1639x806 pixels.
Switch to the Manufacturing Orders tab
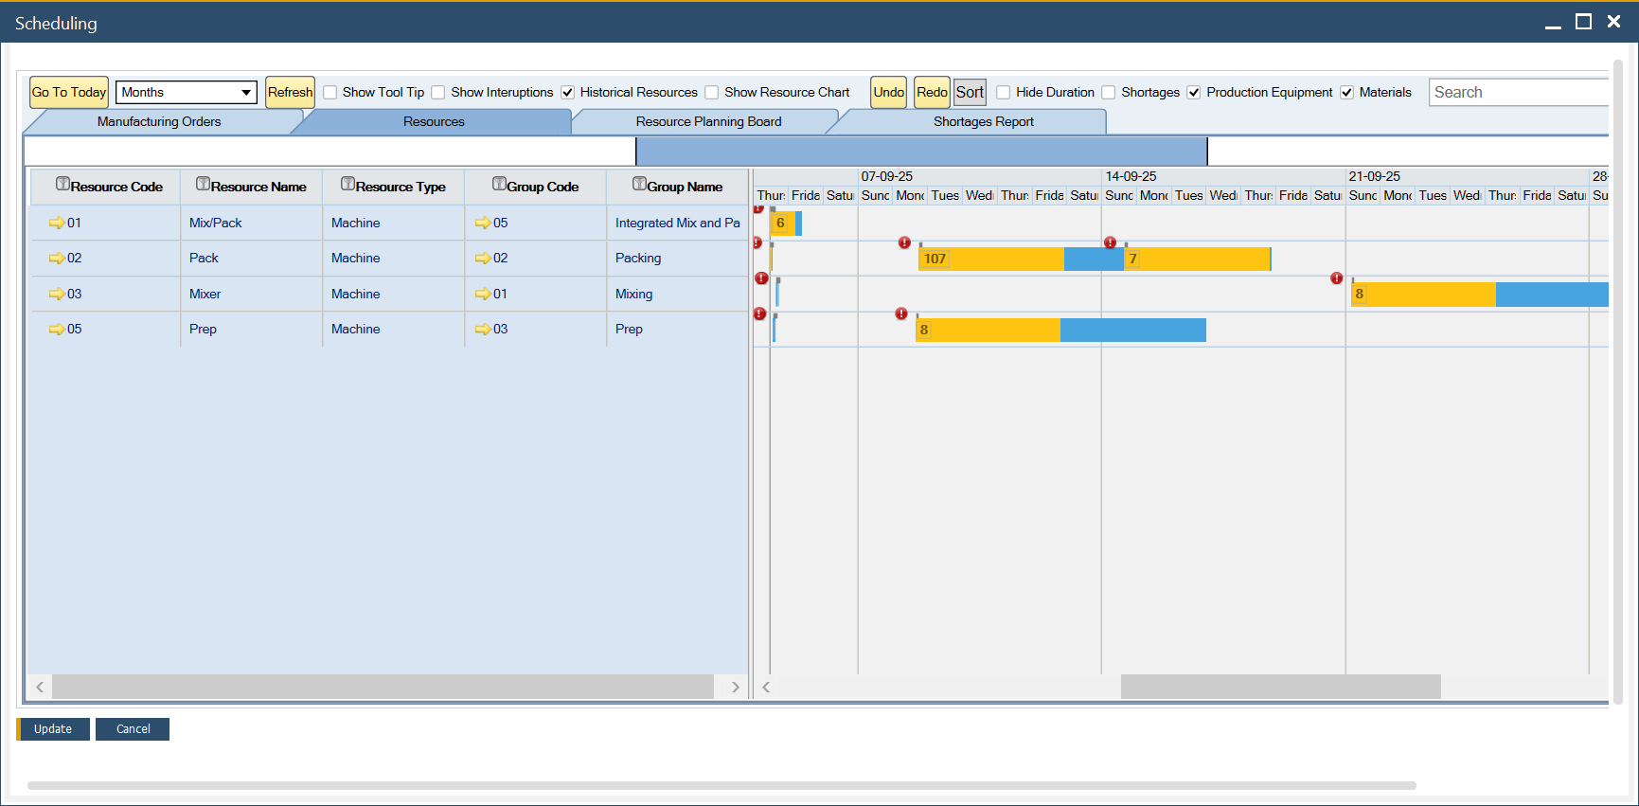click(159, 121)
